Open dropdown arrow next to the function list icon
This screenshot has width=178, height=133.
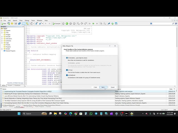click(x=43, y=24)
